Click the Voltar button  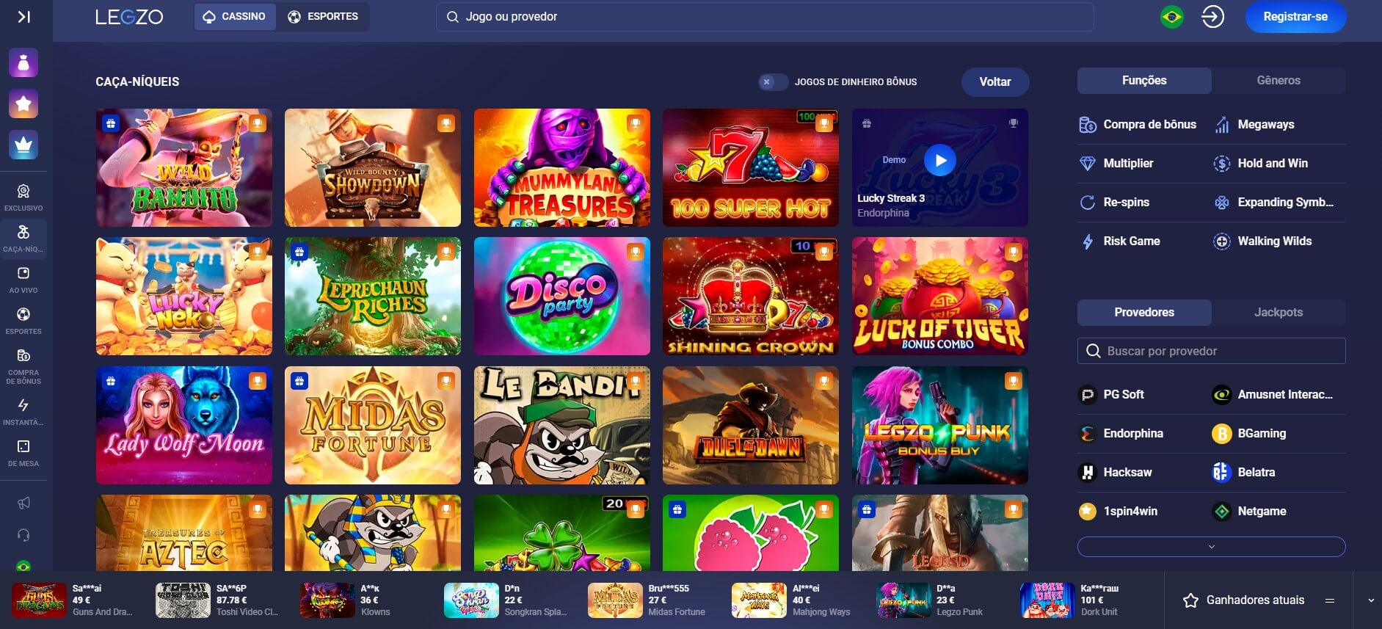pyautogui.click(x=995, y=82)
